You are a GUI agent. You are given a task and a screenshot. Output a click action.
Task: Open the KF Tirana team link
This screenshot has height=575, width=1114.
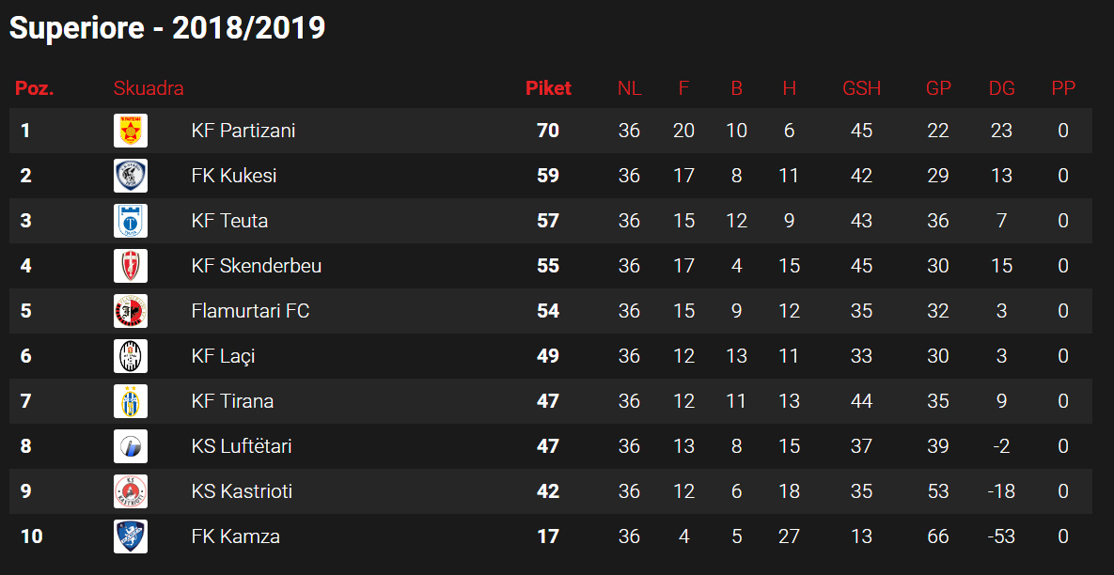[232, 401]
